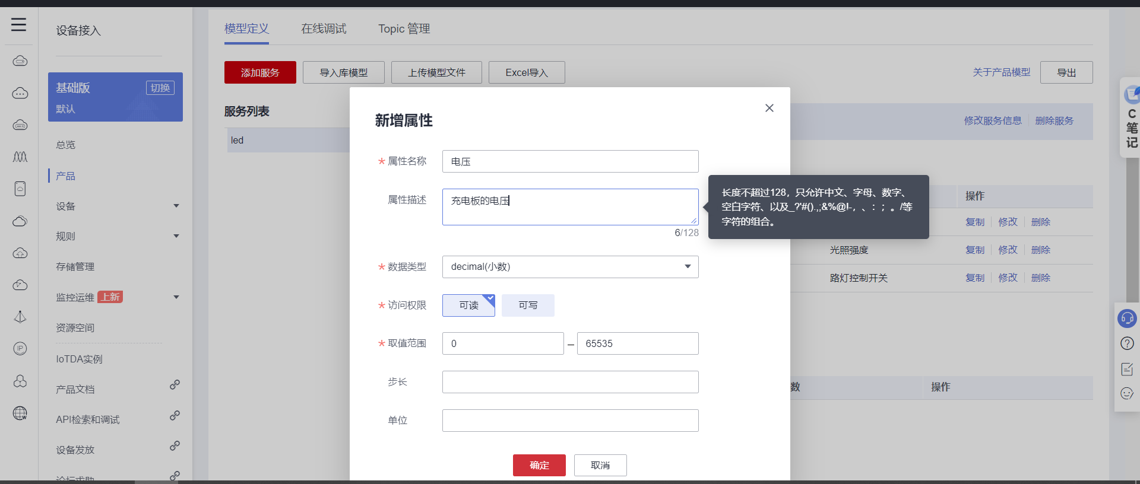Screen dimensions: 1140x484
Task: Open the headset customer service icon
Action: point(1127,319)
